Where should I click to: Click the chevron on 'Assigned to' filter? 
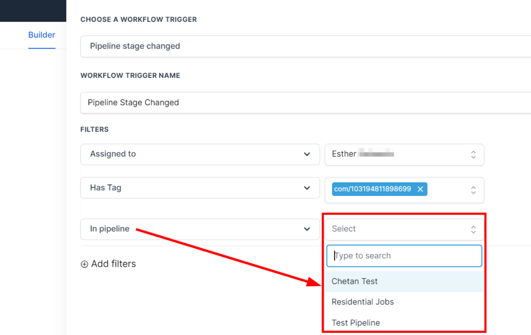tap(307, 155)
